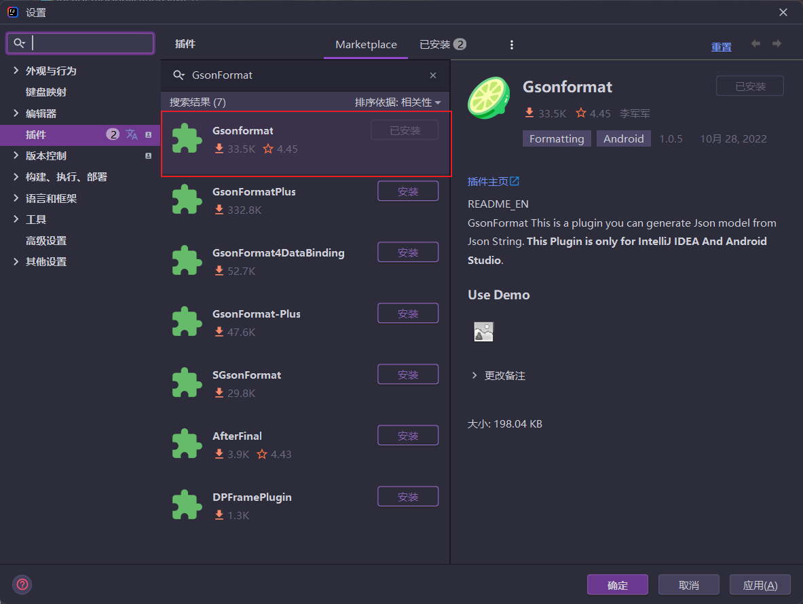Focus the settings search input field

click(80, 43)
